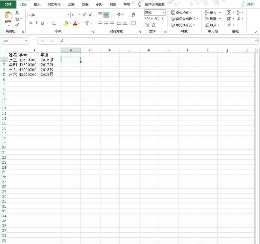Select the Format Painter brush

[17, 25]
